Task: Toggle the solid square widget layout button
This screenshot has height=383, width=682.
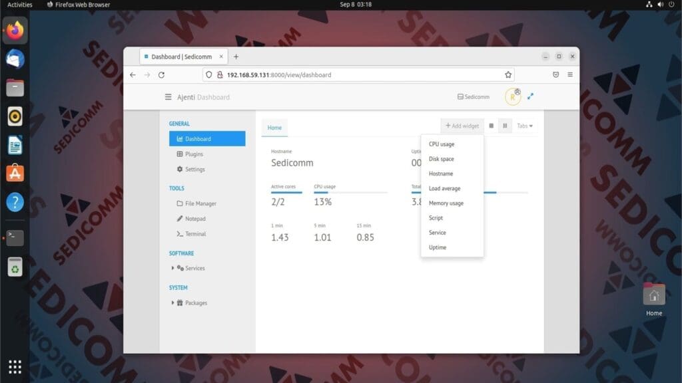Action: click(491, 126)
